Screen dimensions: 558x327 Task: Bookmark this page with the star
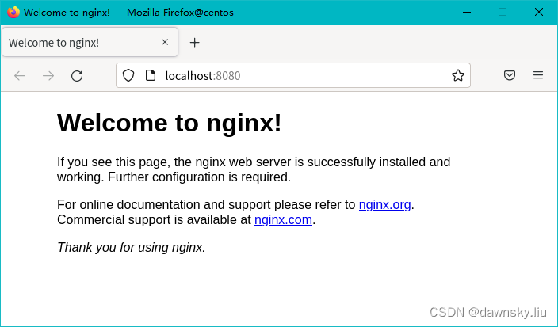[458, 75]
